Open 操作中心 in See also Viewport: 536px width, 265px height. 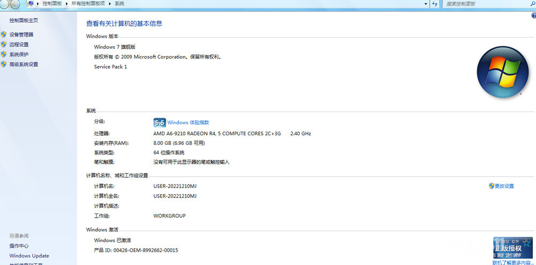pos(19,246)
